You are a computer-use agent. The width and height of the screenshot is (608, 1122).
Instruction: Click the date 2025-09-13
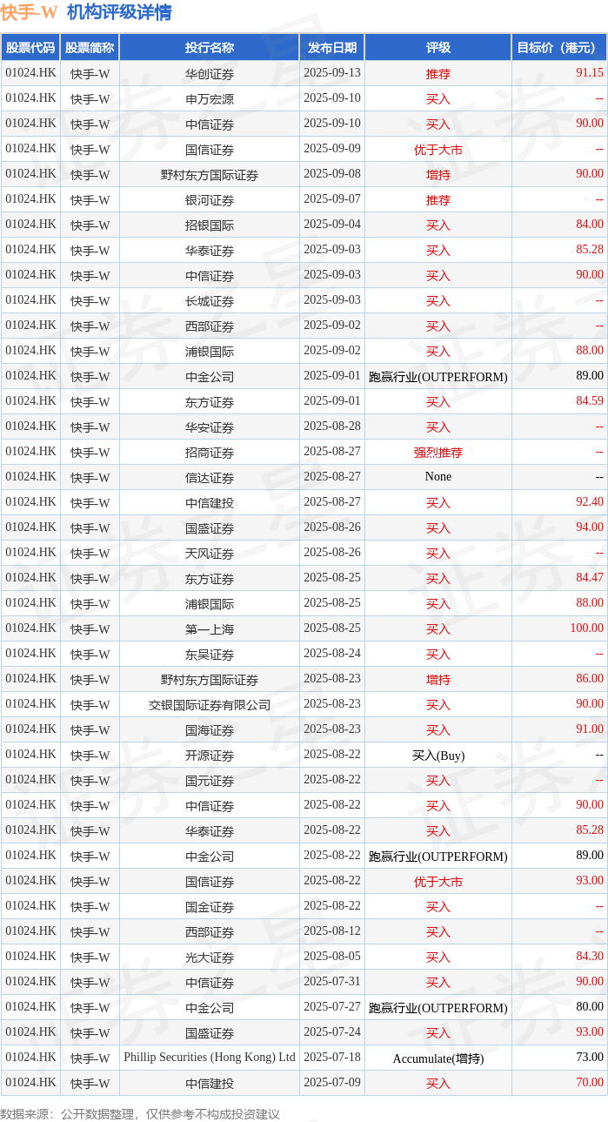coord(331,73)
